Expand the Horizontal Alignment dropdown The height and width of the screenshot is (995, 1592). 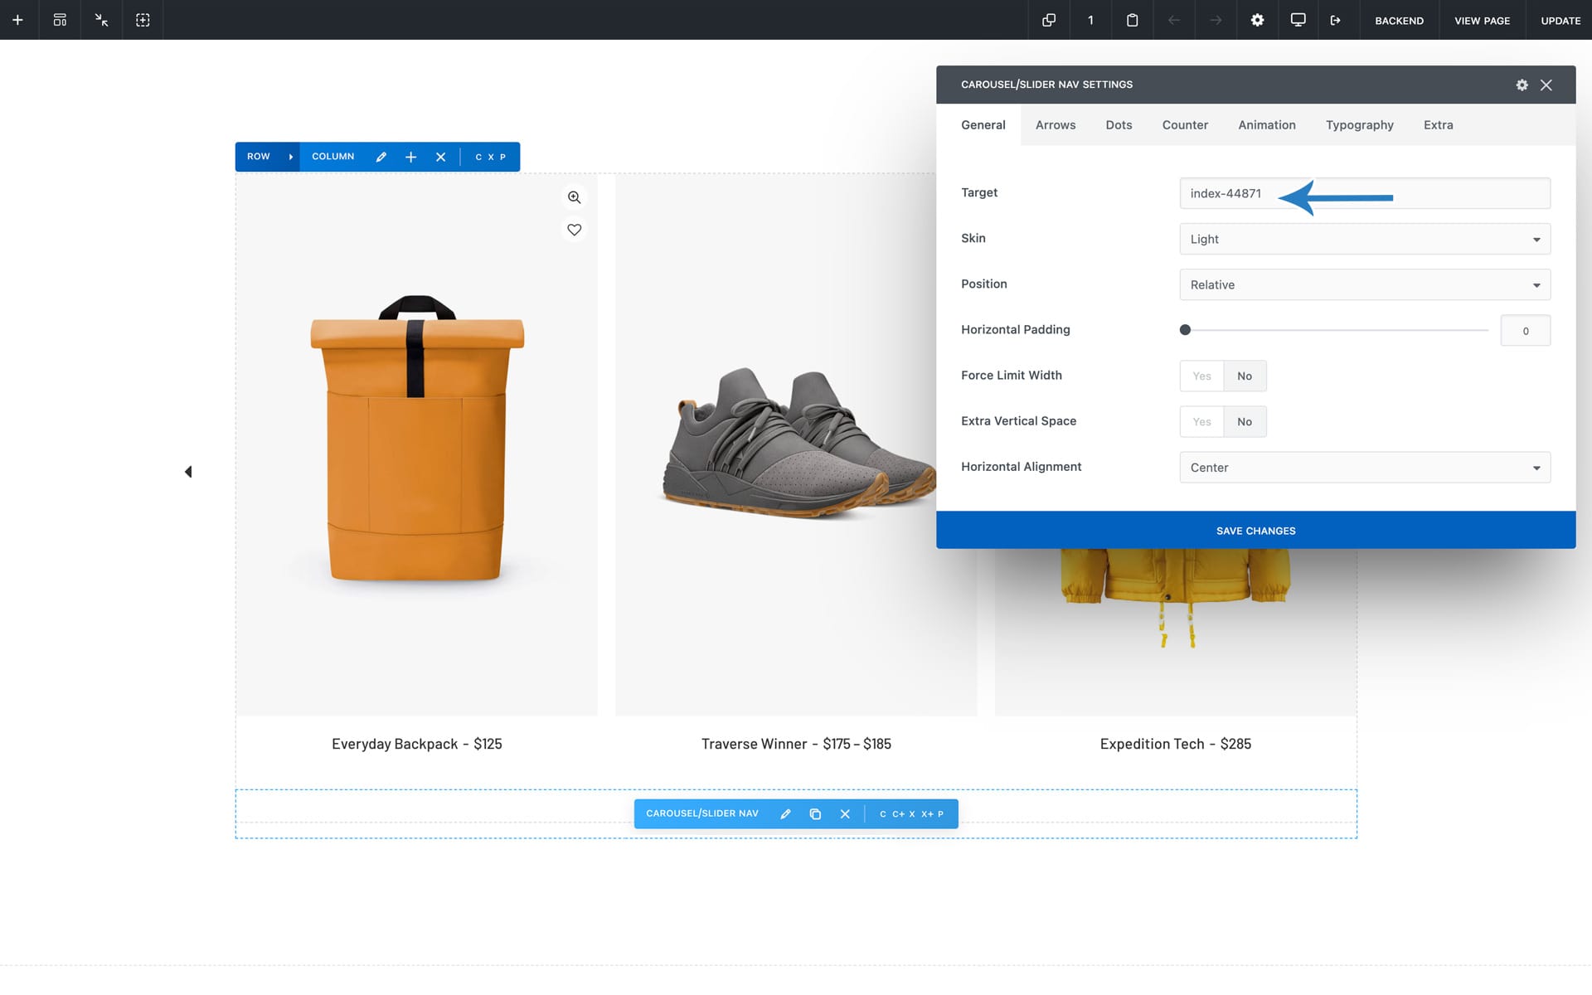(x=1364, y=468)
